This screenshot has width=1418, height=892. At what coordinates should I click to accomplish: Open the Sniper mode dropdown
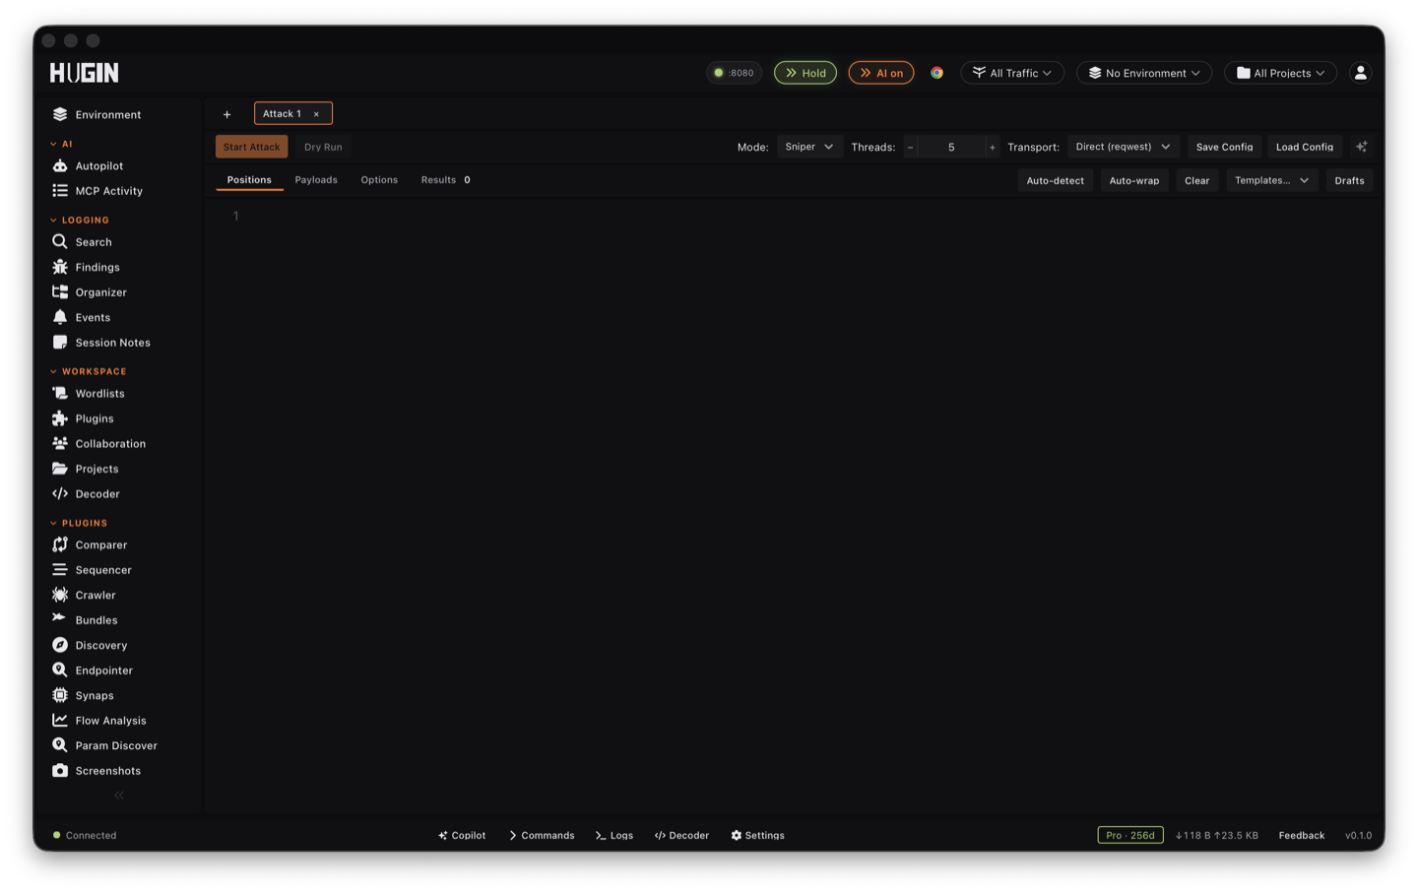tap(809, 147)
